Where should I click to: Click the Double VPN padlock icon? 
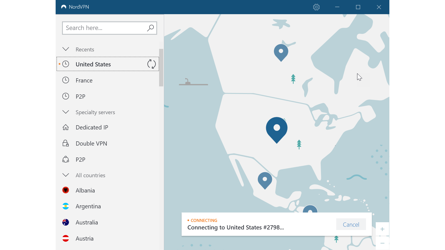coord(66,143)
